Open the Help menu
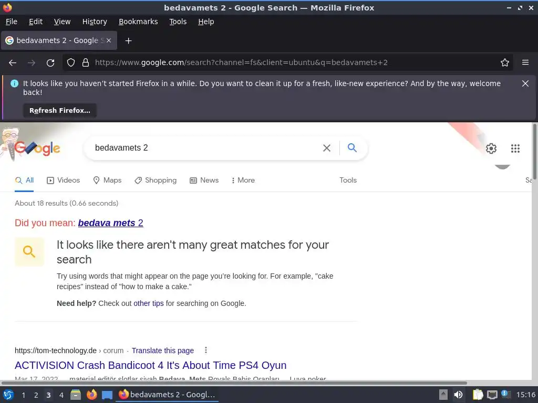 coord(206,22)
